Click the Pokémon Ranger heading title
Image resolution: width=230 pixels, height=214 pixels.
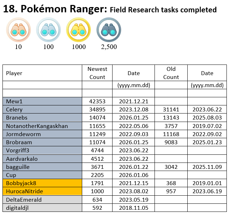point(55,9)
